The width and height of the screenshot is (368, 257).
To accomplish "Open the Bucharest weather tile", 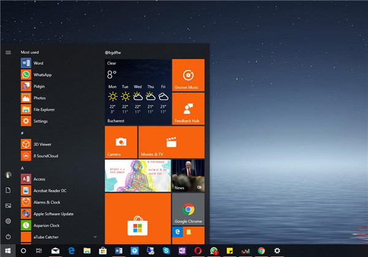I will tap(138, 92).
